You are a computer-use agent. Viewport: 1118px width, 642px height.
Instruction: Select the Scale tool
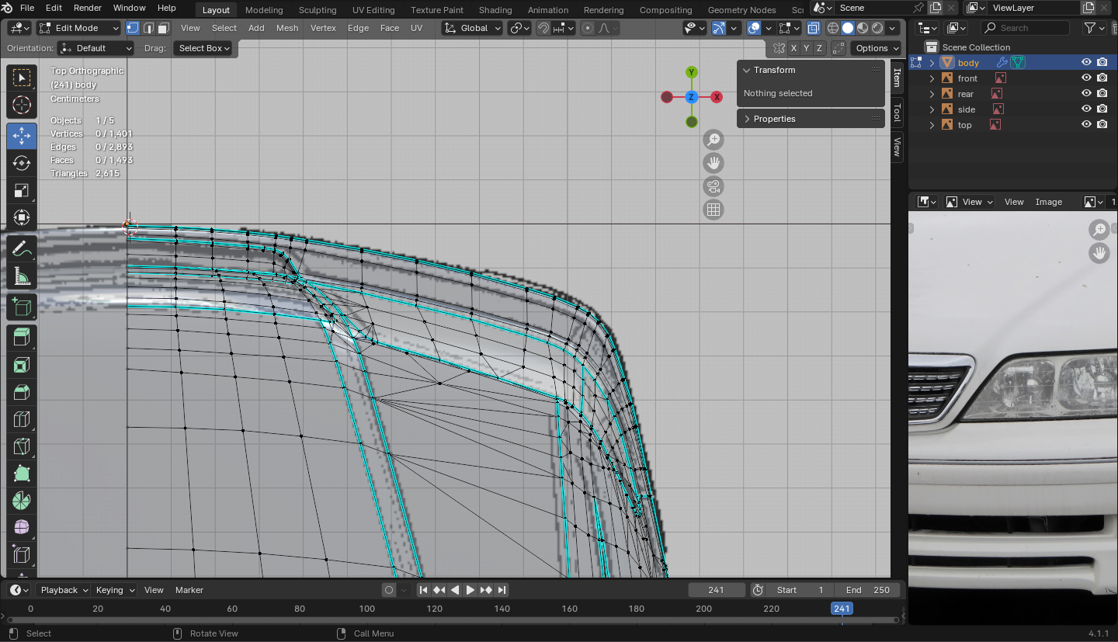click(22, 191)
